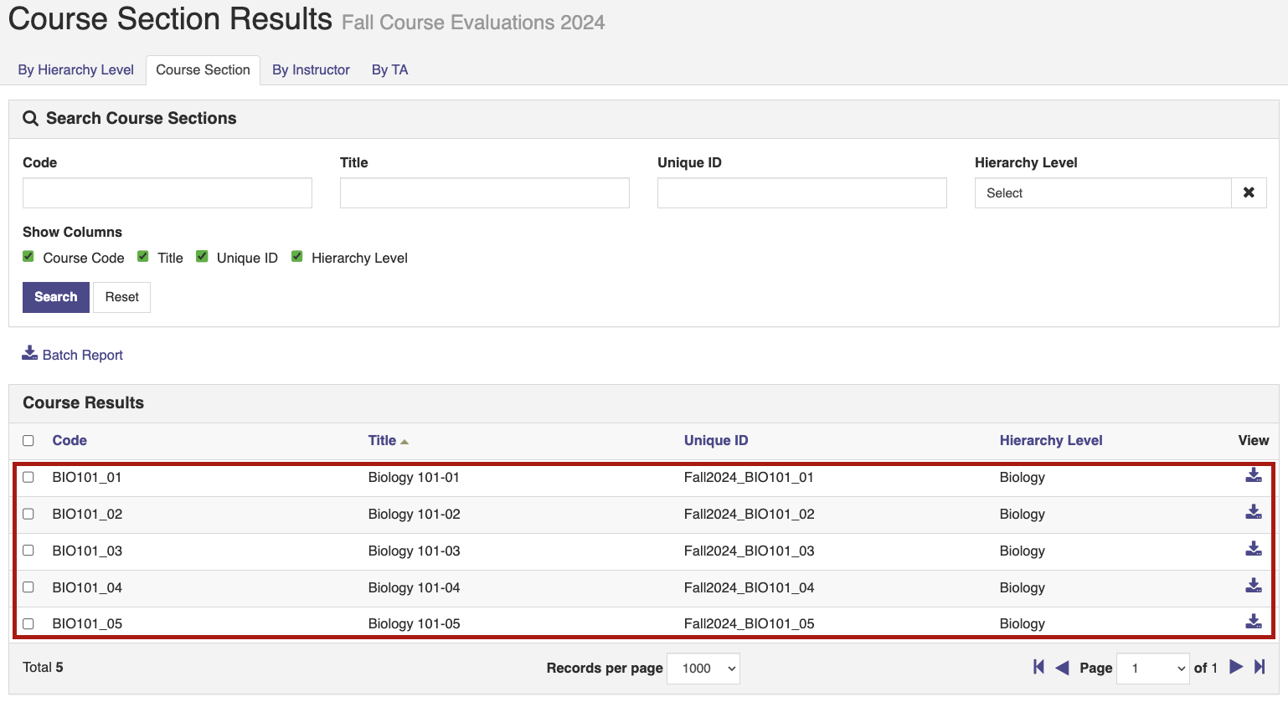Screen dimensions: 1288x702
Task: Focus the Title search field
Action: [x=485, y=192]
